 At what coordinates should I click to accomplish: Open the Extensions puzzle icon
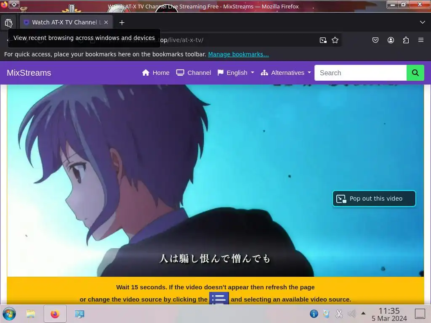coord(406,40)
